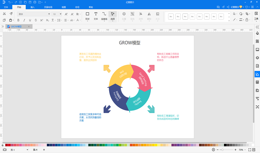Image resolution: width=260 pixels, height=153 pixels.
Task: Open the chart panel in the right sidebar
Action: click(257, 74)
